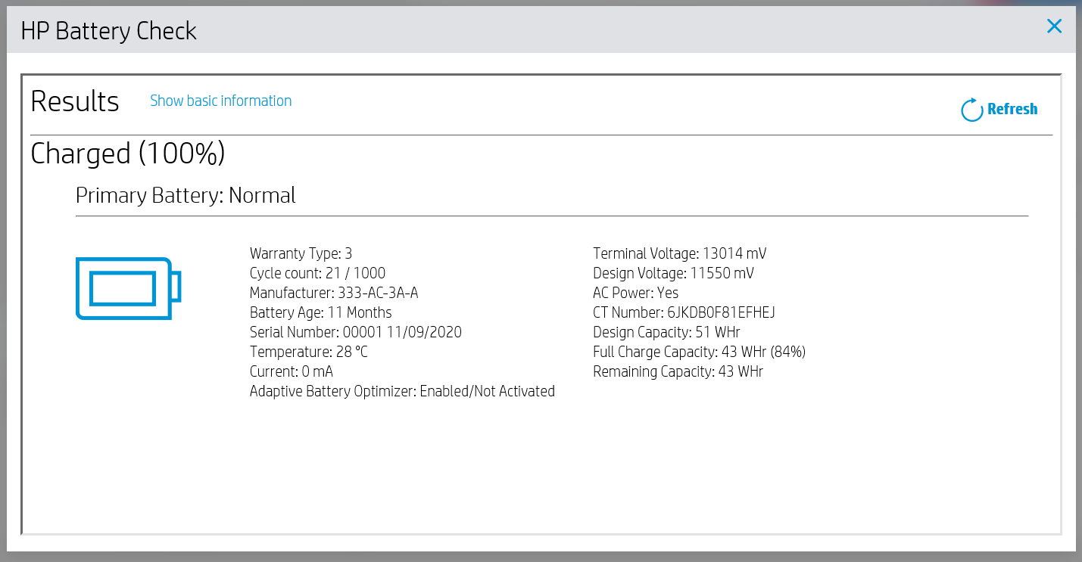
Task: Click the HP Battery Check title
Action: (109, 31)
